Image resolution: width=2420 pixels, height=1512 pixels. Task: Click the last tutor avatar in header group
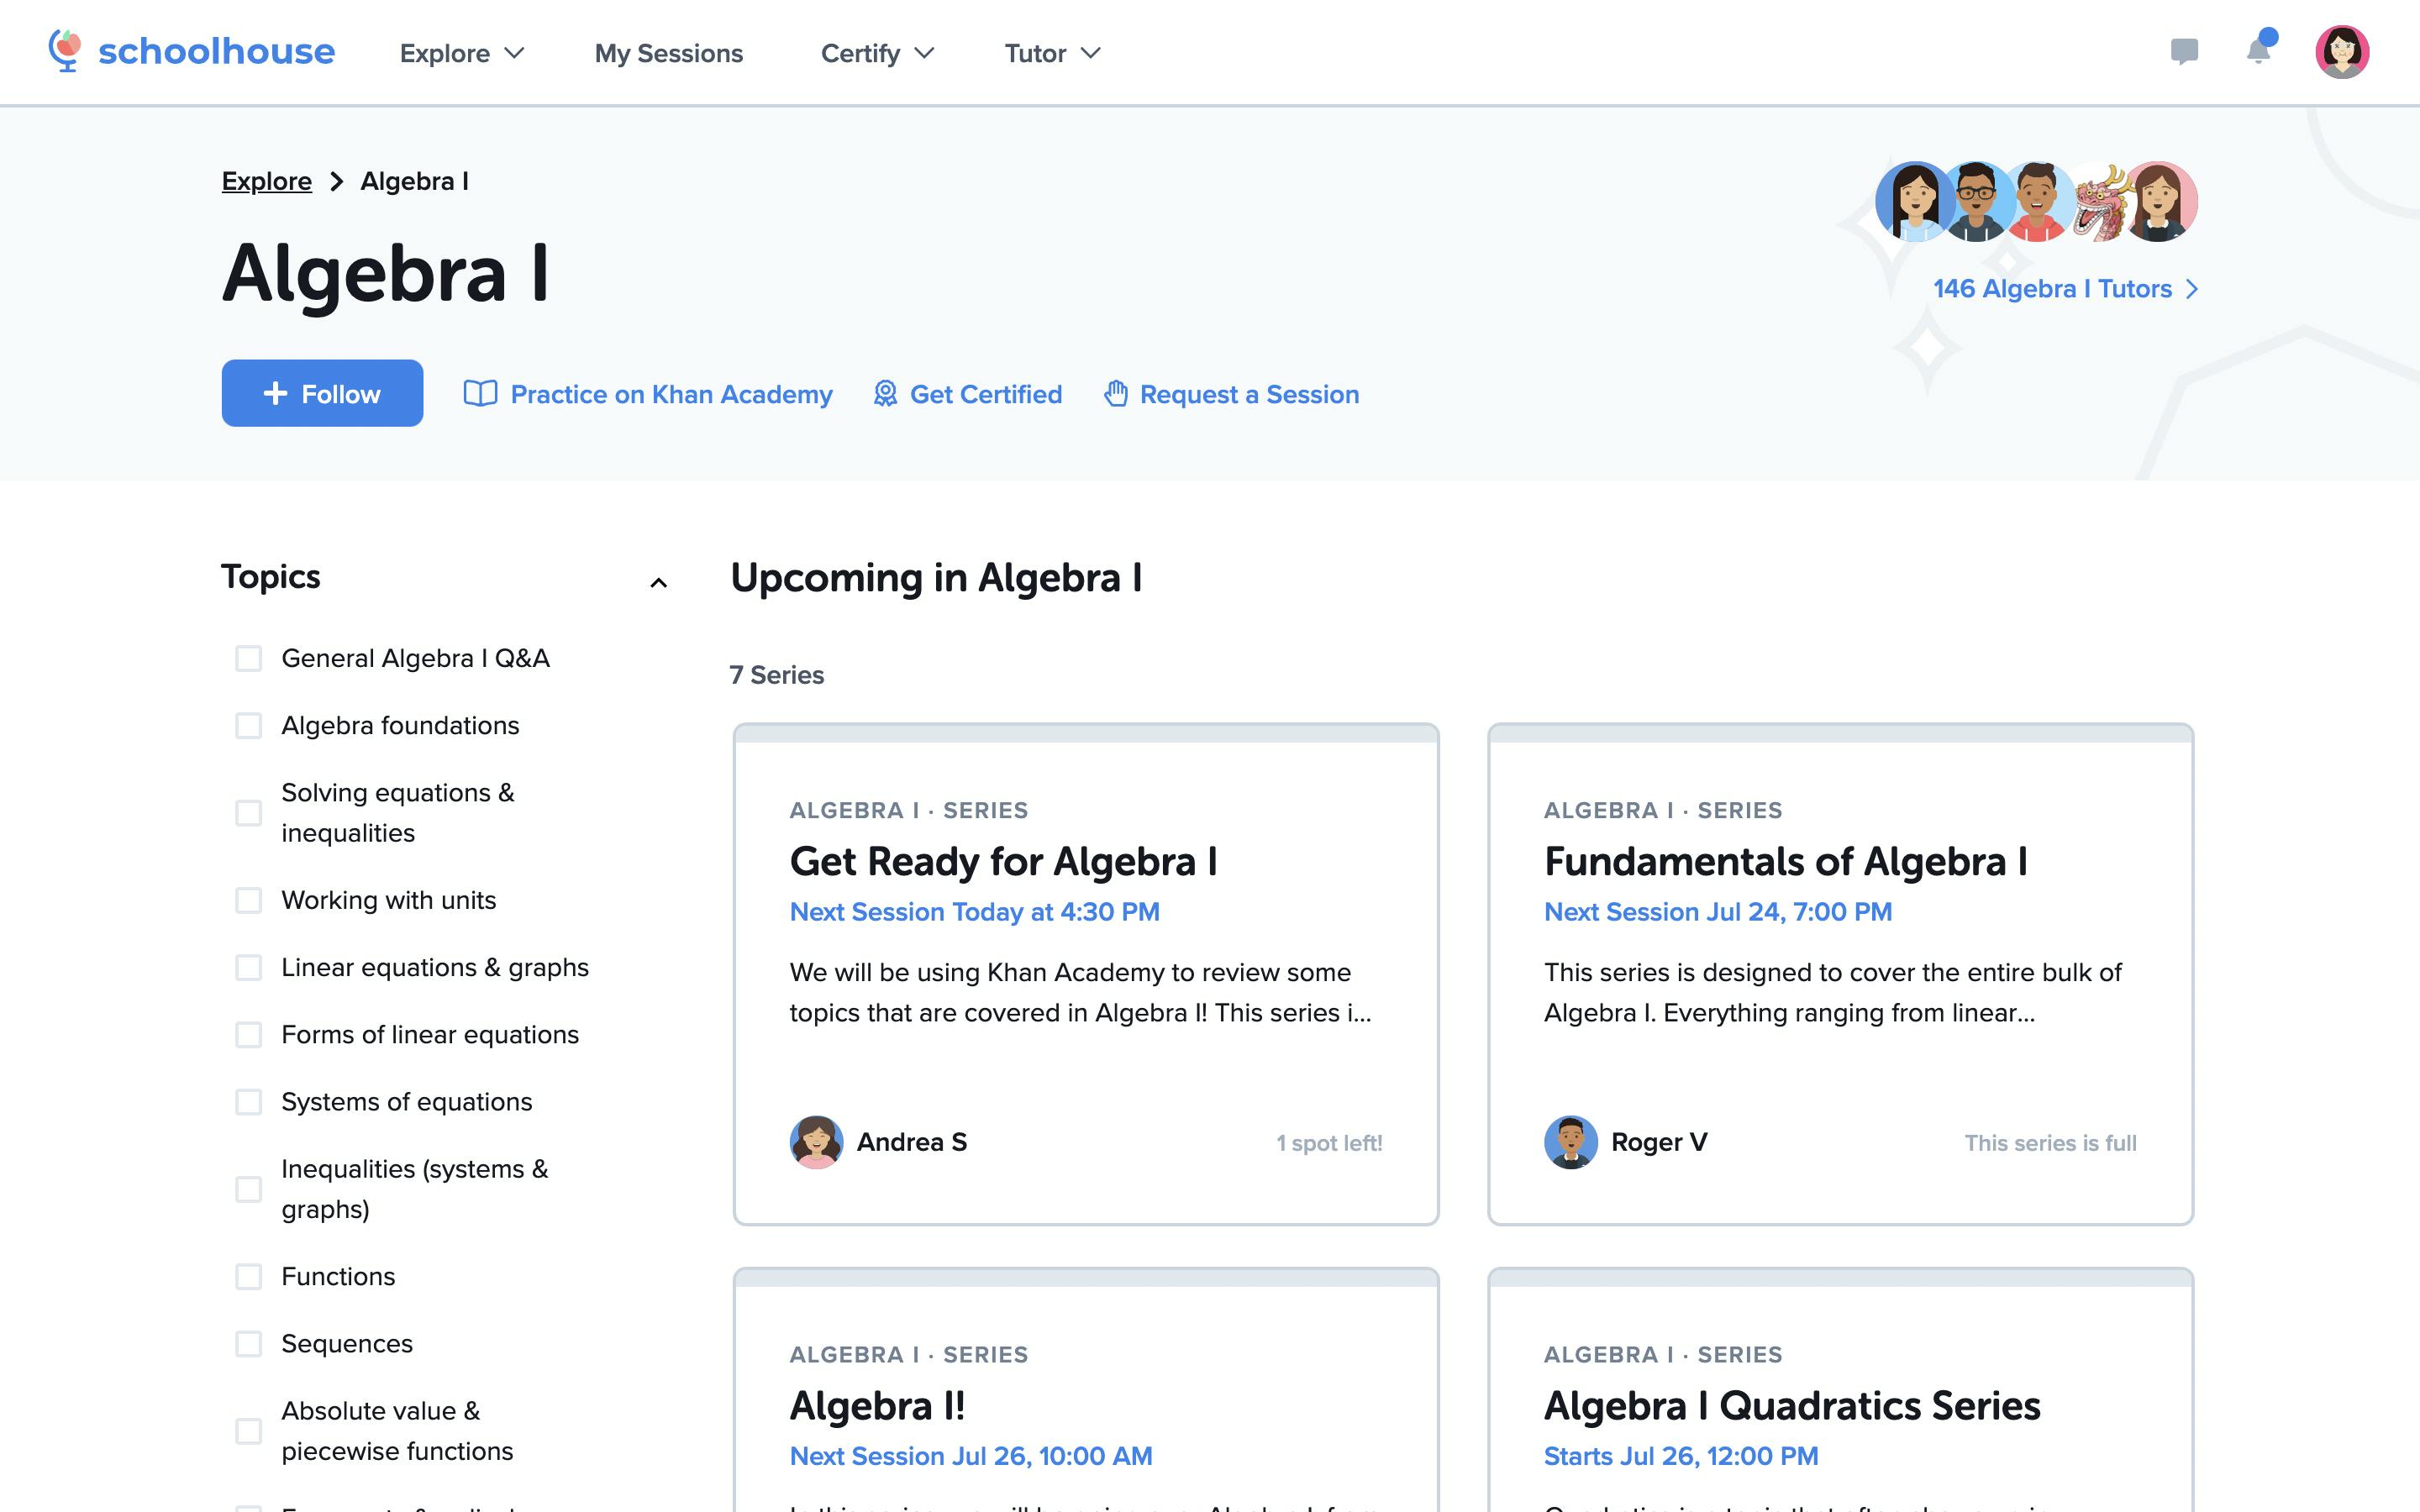point(2160,202)
